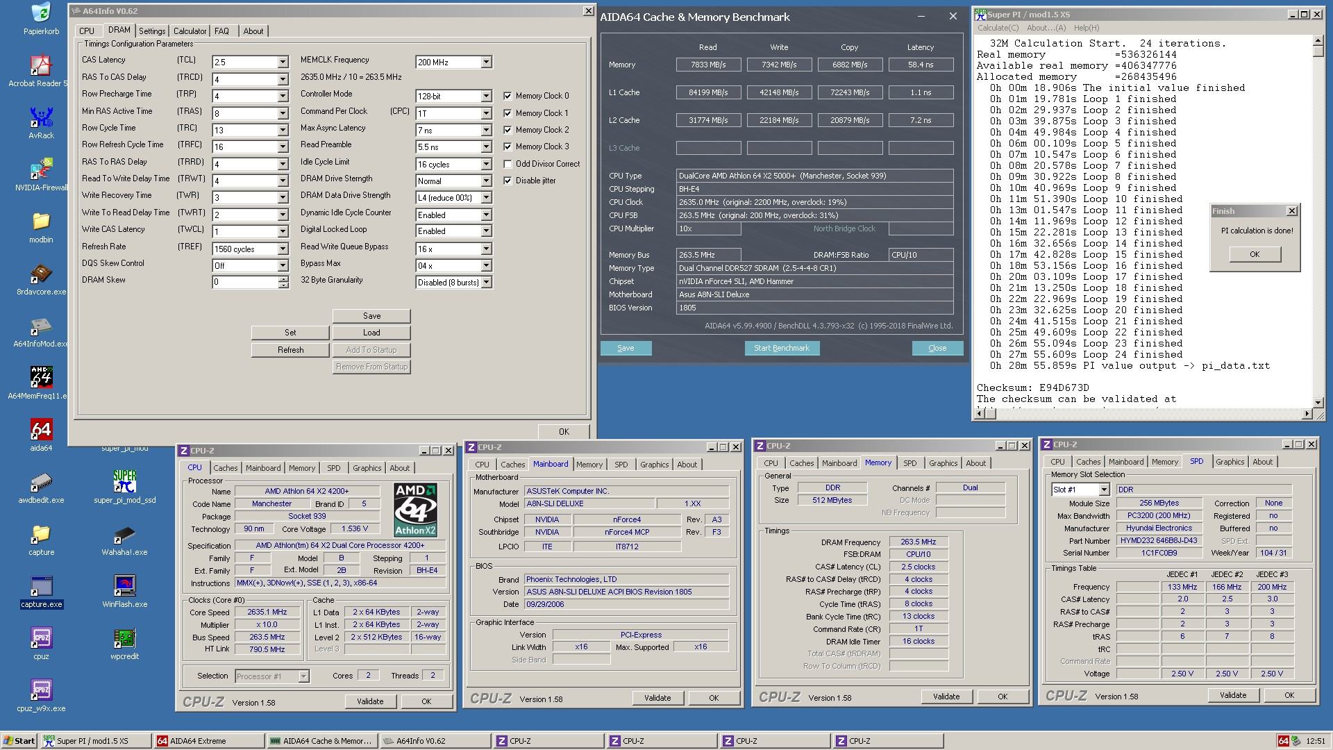Open the A64MemFreq11 desktop shortcut
1333x750 pixels.
coord(41,378)
